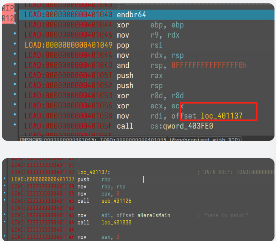This screenshot has width=276, height=241.
Task: Click the 0FFFFFFFFFFFFFFF0h immediate operand
Action: (209, 65)
